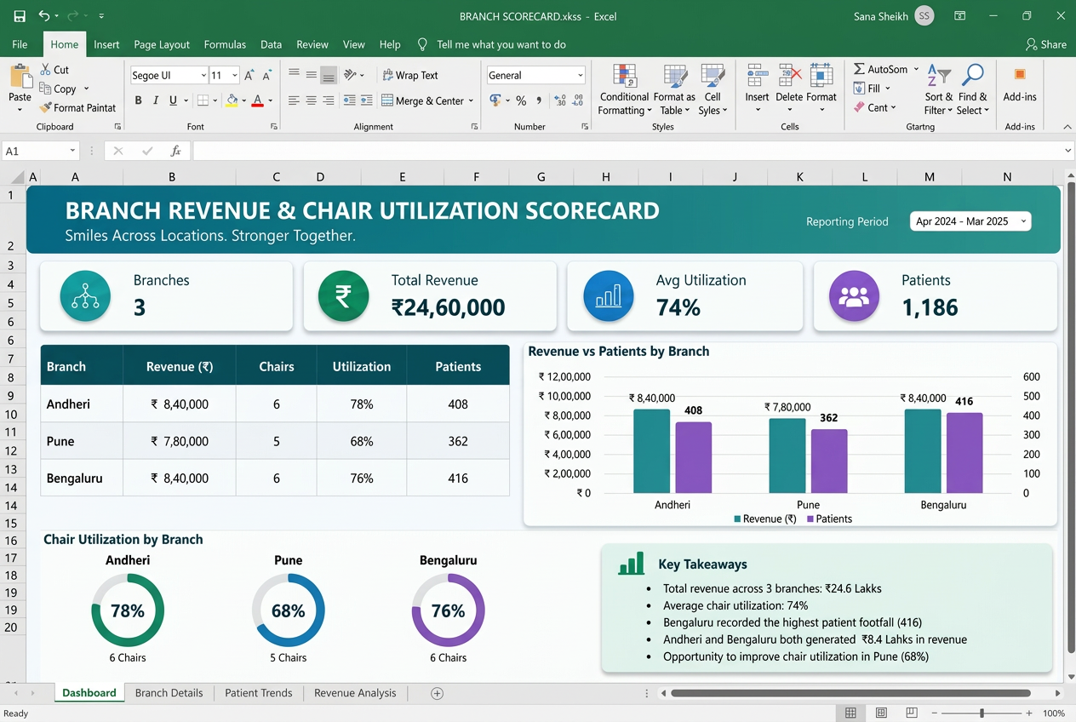Click the Font Color red swatch
The width and height of the screenshot is (1076, 722).
point(258,100)
